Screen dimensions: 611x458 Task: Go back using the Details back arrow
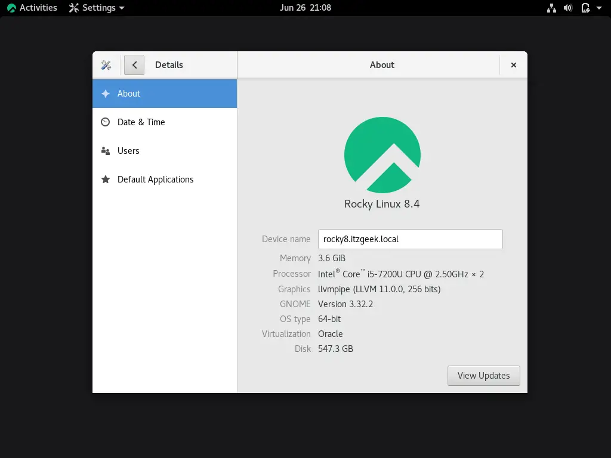point(134,65)
